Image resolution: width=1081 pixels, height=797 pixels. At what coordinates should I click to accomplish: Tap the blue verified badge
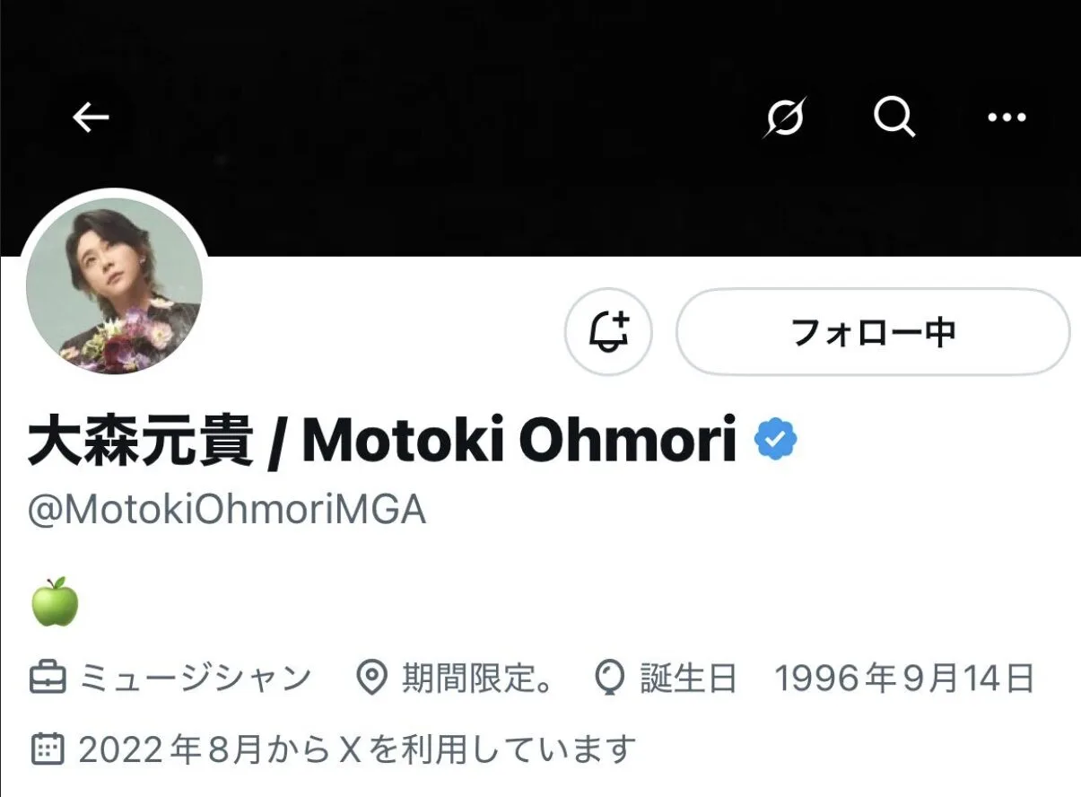click(776, 441)
